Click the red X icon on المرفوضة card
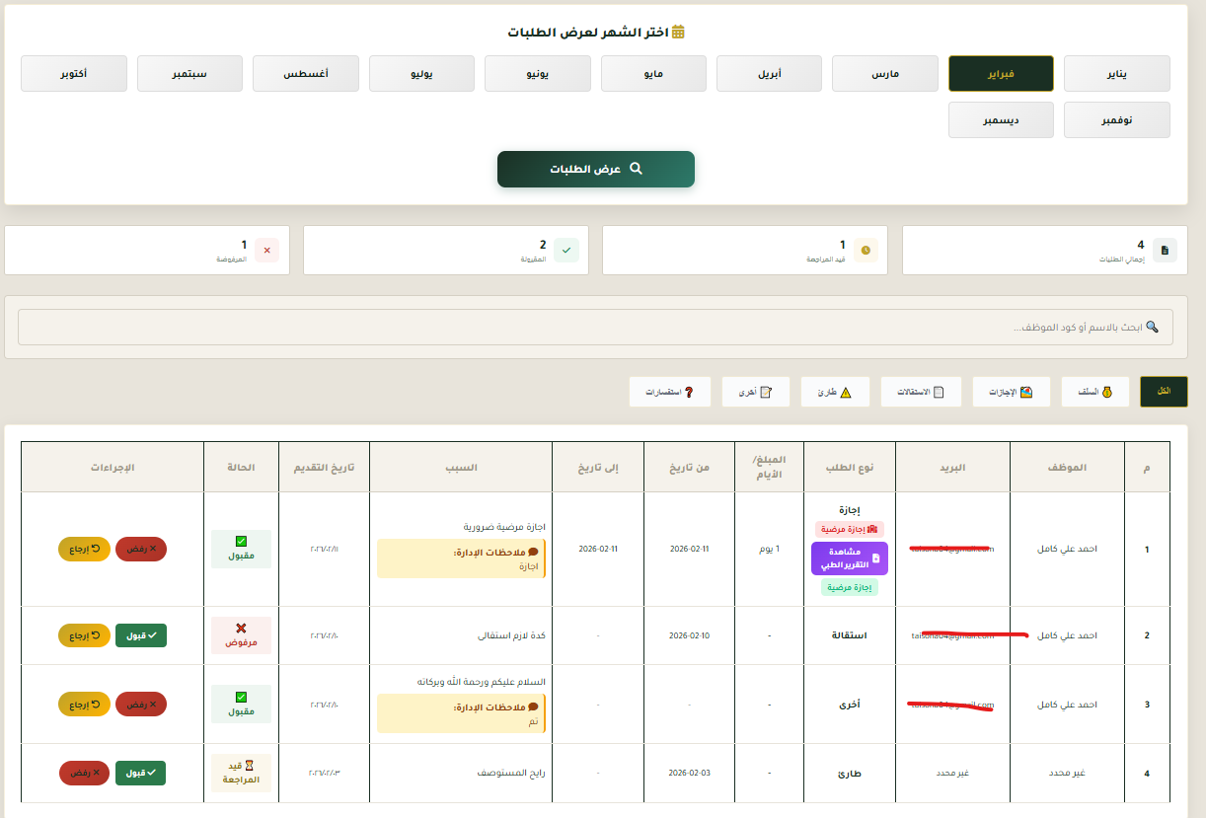This screenshot has width=1206, height=818. tap(266, 251)
